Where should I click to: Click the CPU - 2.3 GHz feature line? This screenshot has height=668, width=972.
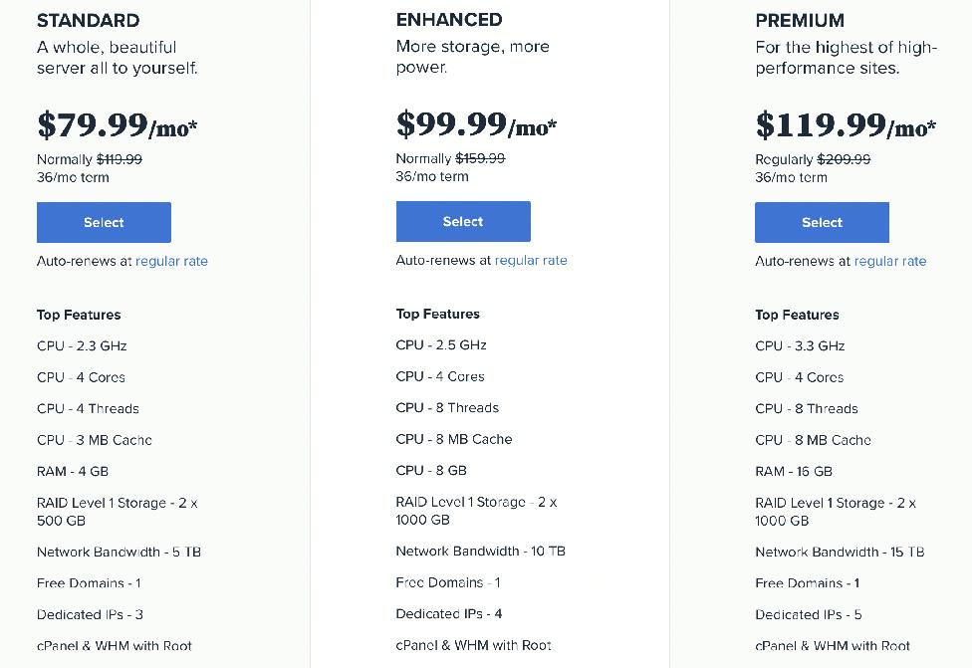pos(82,345)
